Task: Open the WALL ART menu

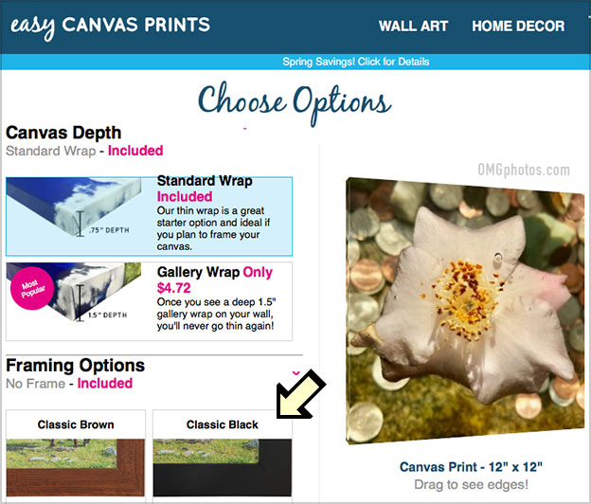Action: tap(414, 26)
